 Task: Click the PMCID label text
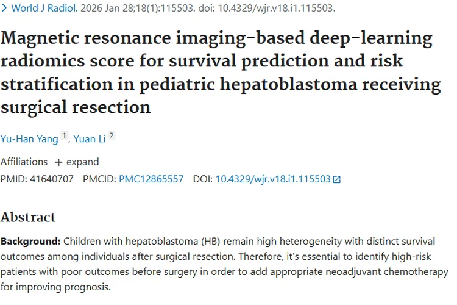(x=99, y=179)
